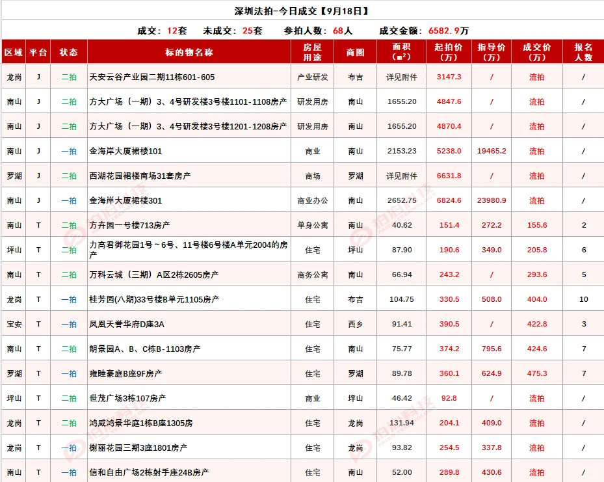Click guide price 430.6
Viewport: 604px width, 482px height.
pos(492,472)
